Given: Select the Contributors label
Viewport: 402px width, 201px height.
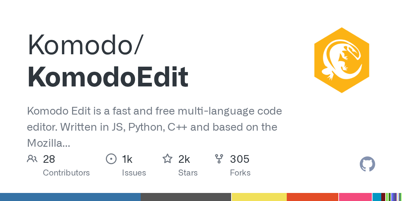Looking at the screenshot, I should 66,173.
